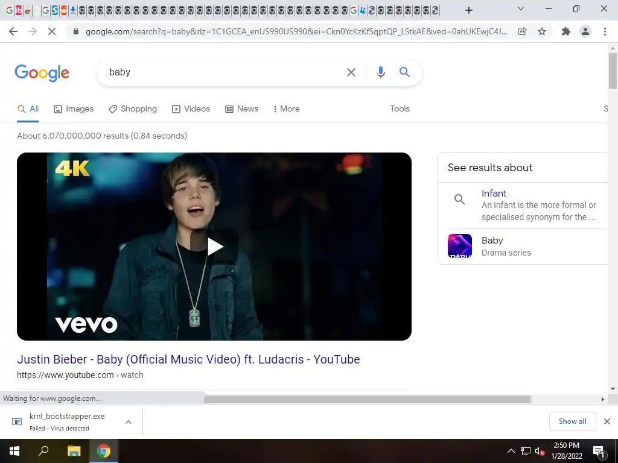Click the results count text

coord(102,136)
